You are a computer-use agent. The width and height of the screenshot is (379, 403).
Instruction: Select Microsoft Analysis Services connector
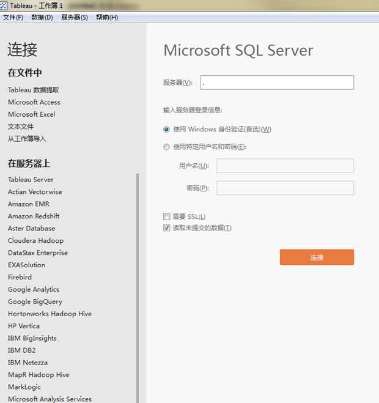pos(50,399)
